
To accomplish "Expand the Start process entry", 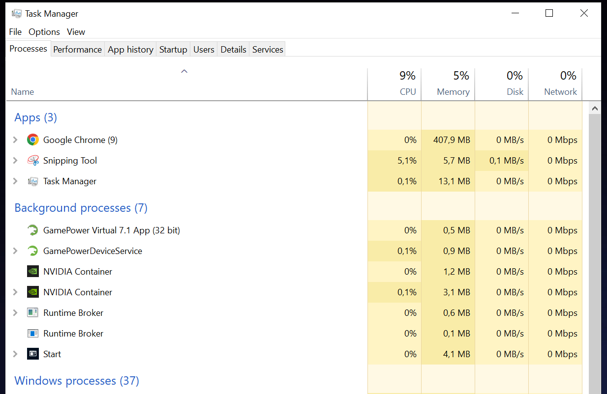I will 15,354.
